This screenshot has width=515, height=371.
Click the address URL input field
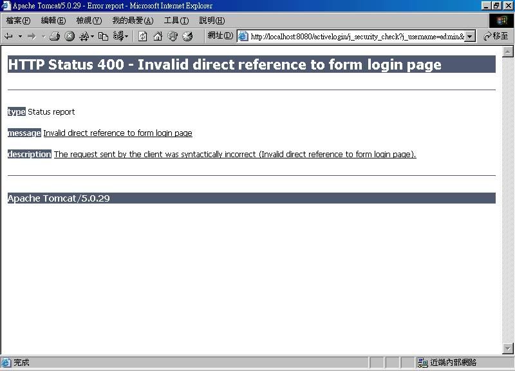(357, 37)
